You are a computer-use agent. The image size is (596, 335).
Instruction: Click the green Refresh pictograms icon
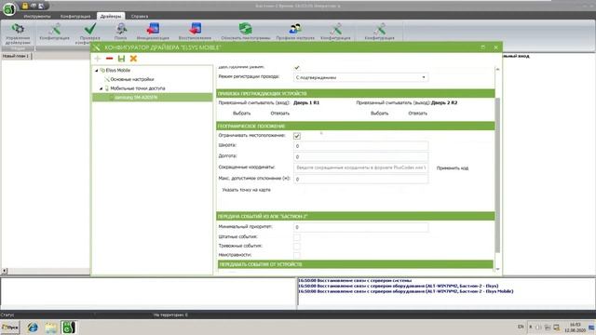[246, 29]
